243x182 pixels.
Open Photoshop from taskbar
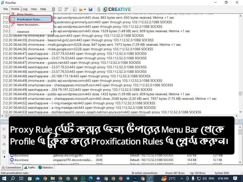click(x=135, y=178)
